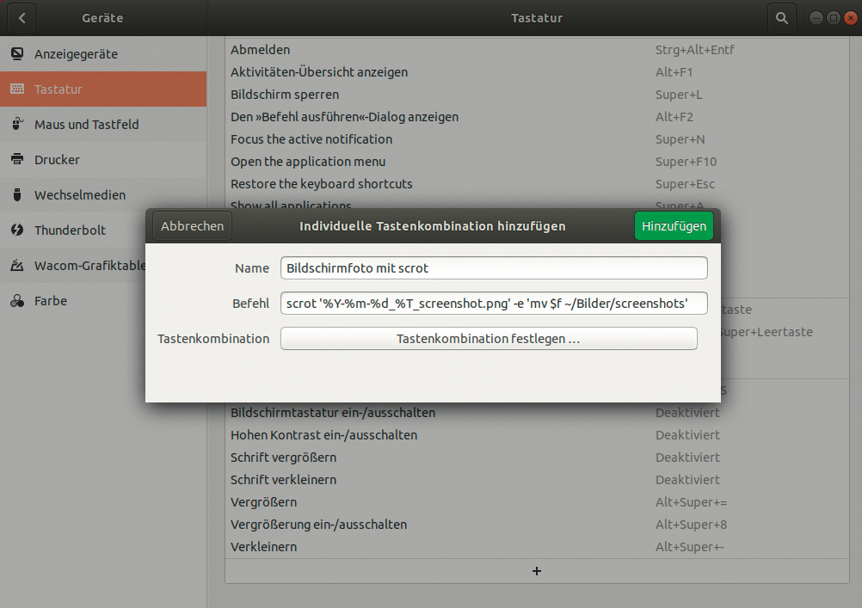Click the back arrow in Geräte header
Screen dimensions: 862x608
22,18
